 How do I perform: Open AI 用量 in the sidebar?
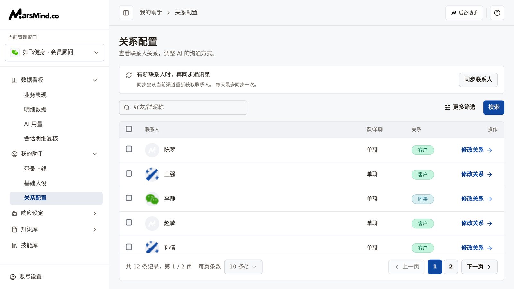point(33,124)
